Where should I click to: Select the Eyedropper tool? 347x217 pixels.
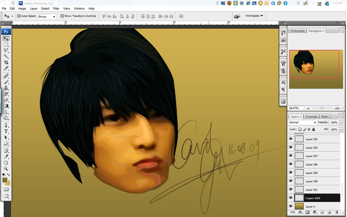tap(6, 157)
